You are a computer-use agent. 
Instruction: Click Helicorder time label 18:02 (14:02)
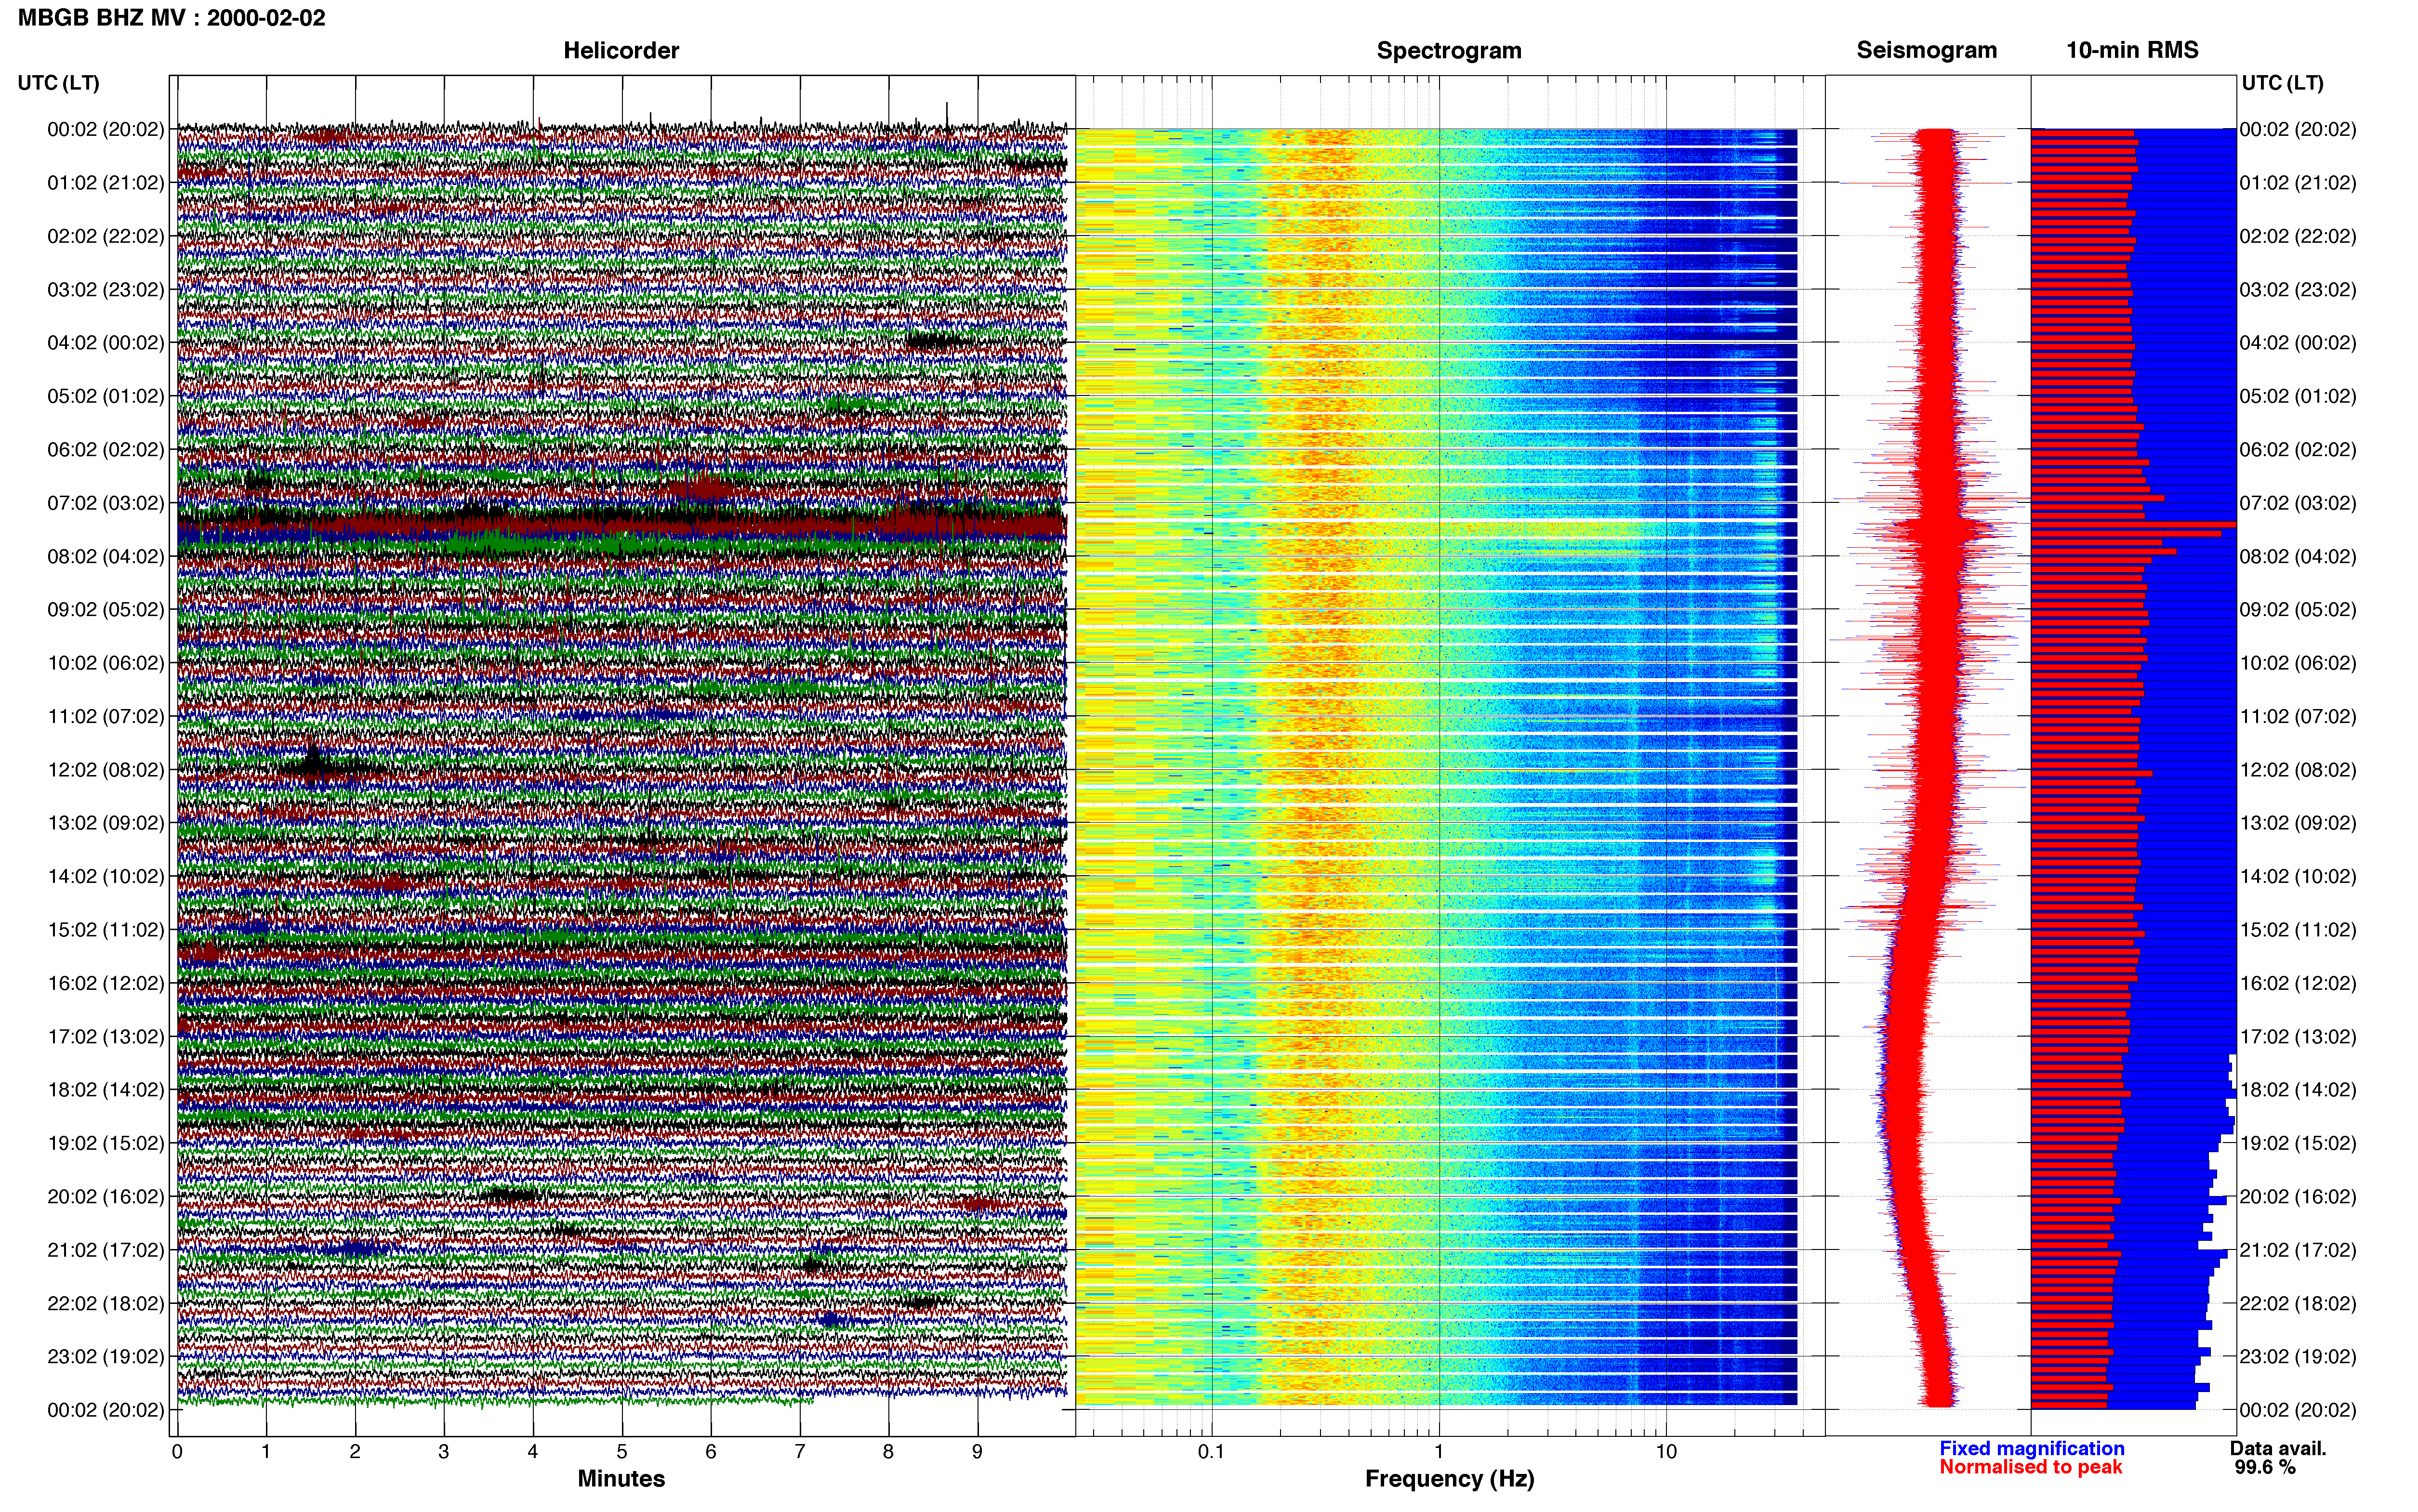click(106, 1090)
